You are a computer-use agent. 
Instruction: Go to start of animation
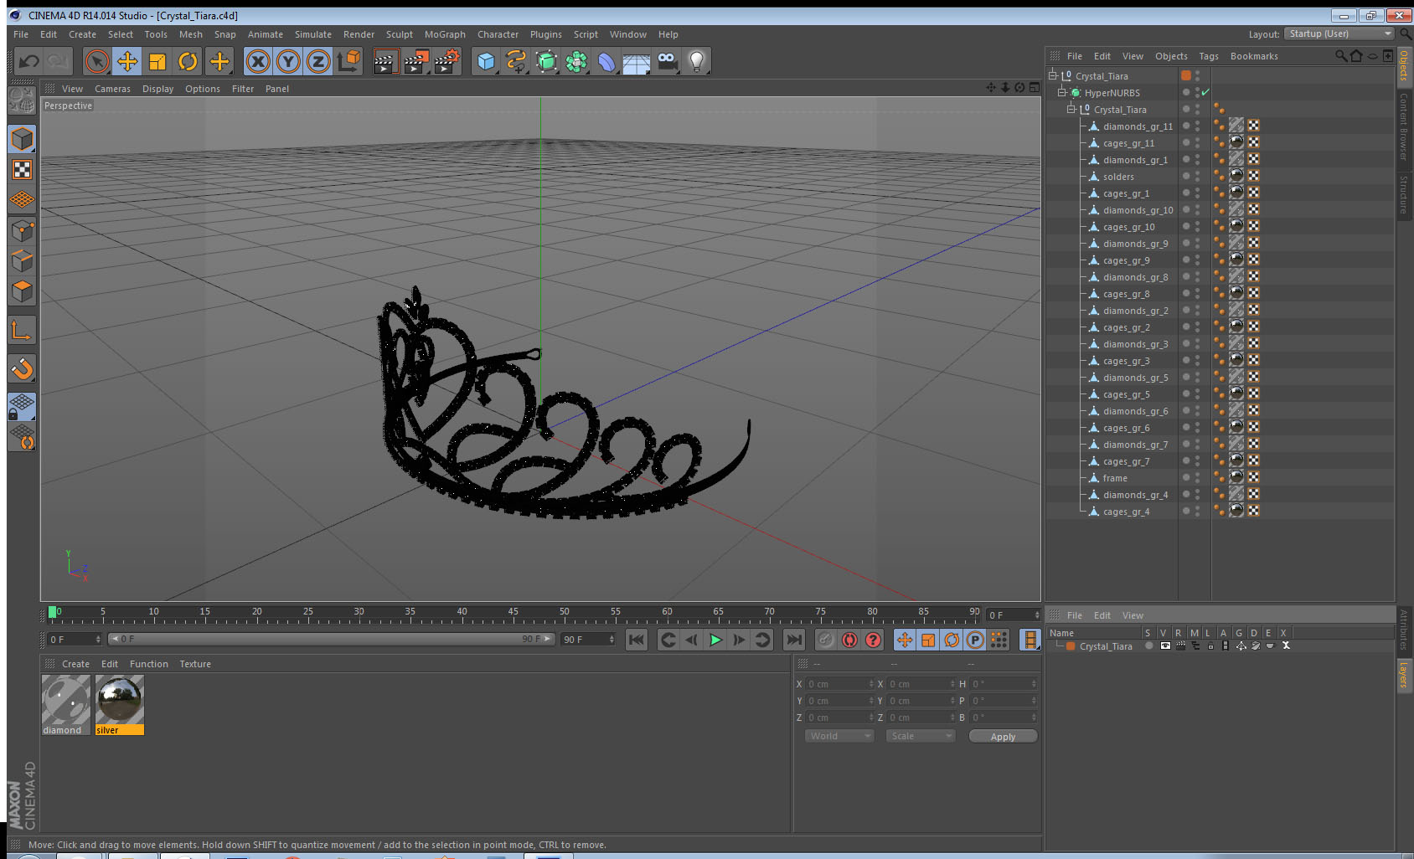coord(637,640)
